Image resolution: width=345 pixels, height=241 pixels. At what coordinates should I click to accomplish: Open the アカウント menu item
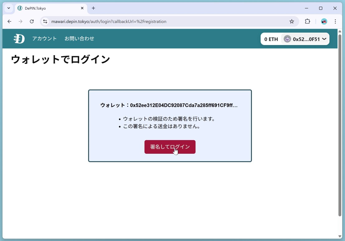point(45,39)
